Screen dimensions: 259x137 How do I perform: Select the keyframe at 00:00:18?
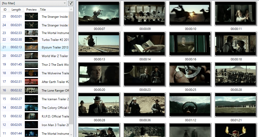tap(236, 44)
